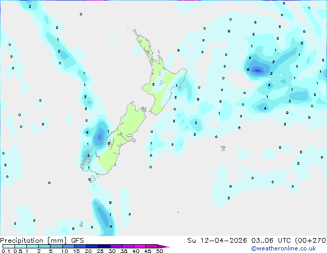Click the '(00+270)' forecast offset text

311,241
